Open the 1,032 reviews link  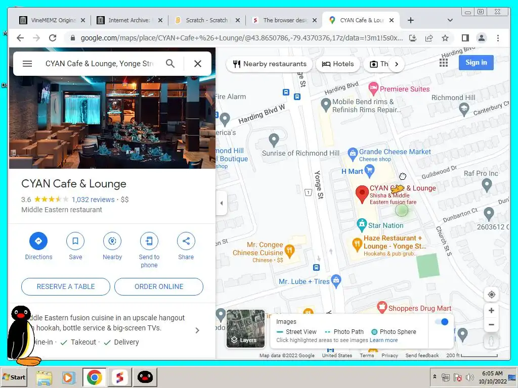pyautogui.click(x=93, y=200)
